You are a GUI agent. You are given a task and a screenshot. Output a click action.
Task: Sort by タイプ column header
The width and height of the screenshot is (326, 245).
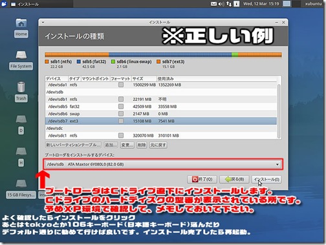point(74,79)
